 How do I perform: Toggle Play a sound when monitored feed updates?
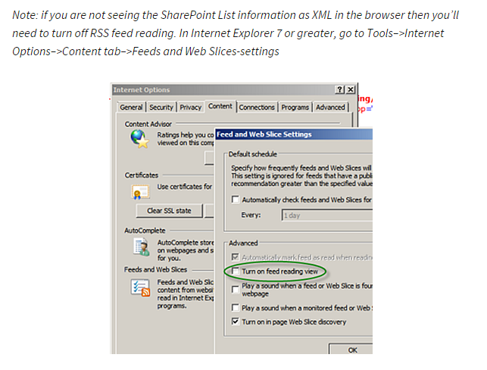coord(236,308)
